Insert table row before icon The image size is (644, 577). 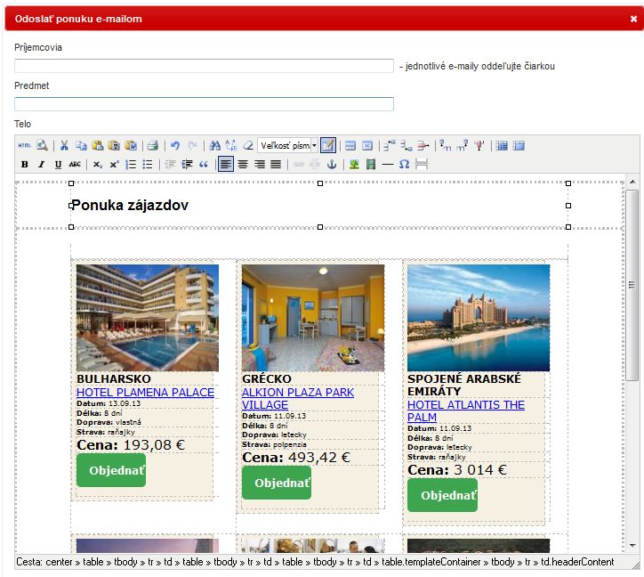[x=389, y=146]
